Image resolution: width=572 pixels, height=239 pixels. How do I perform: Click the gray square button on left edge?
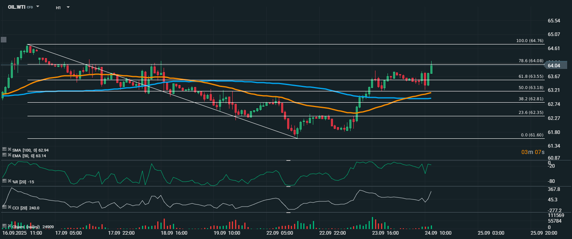click(x=4, y=40)
